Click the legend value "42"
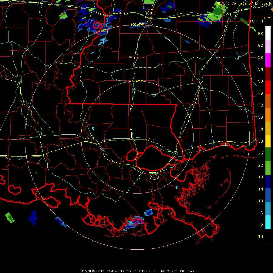The width and height of the screenshot is (273, 273). 261,105
